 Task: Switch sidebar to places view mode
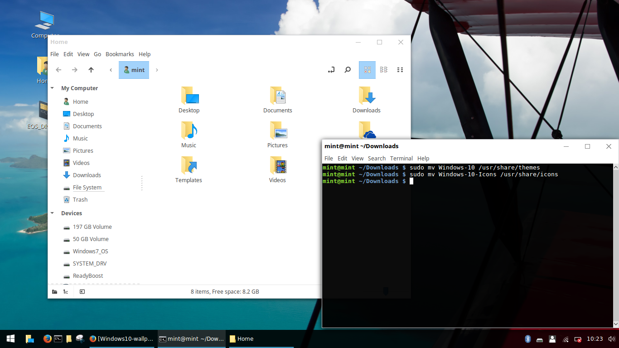(x=54, y=291)
